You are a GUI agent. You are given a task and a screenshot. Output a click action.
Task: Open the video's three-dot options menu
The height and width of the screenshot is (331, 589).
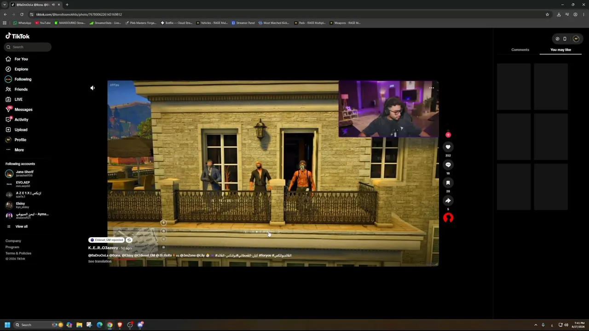(432, 88)
